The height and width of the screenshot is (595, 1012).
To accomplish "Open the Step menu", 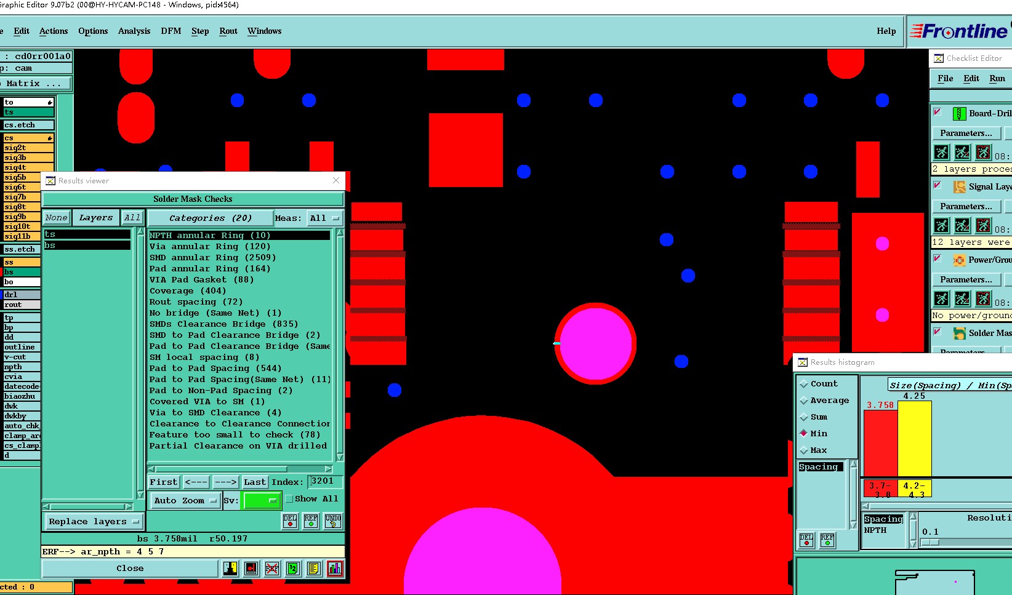I will point(200,31).
